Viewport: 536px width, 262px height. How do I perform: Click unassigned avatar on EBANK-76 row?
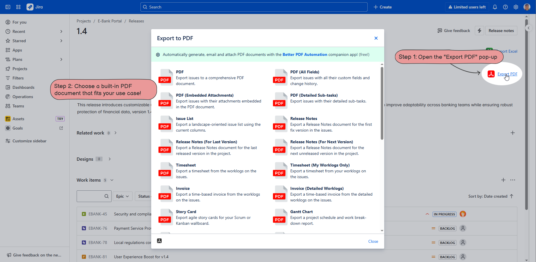click(x=463, y=228)
